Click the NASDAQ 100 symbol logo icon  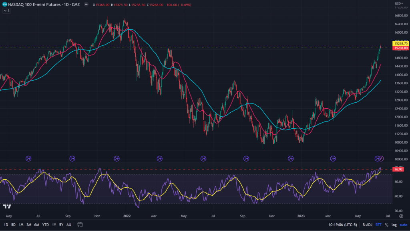point(4,5)
